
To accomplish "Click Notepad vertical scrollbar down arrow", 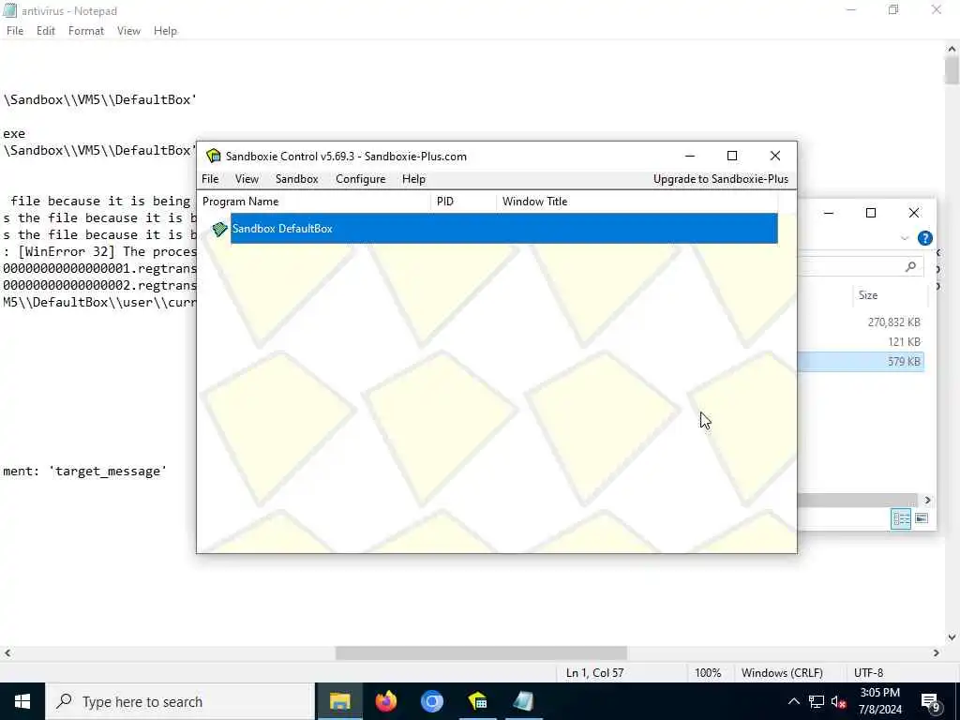I will click(952, 637).
